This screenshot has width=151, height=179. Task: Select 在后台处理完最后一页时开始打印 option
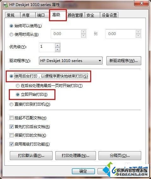click(18, 86)
